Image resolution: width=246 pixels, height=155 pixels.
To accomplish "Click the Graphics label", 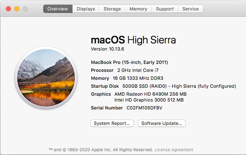I will pos(101,94).
